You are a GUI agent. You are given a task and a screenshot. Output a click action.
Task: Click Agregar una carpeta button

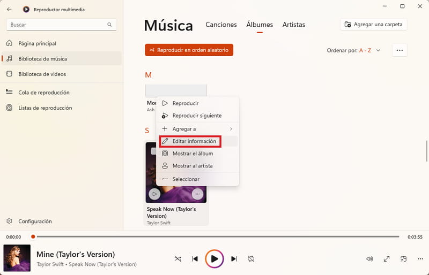[373, 24]
